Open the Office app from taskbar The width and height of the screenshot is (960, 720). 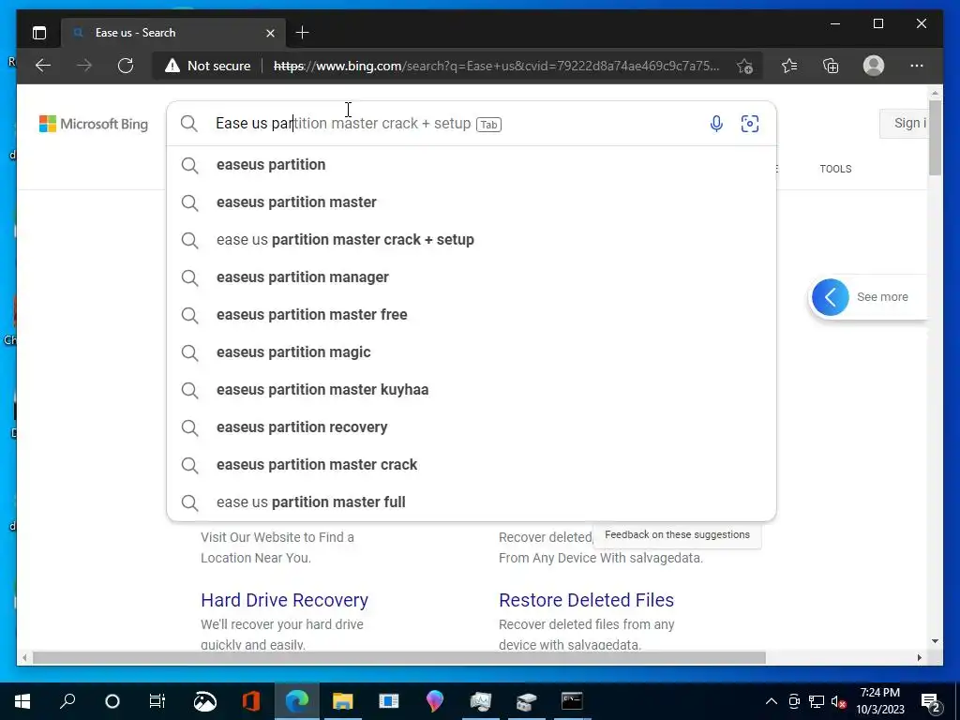point(251,701)
